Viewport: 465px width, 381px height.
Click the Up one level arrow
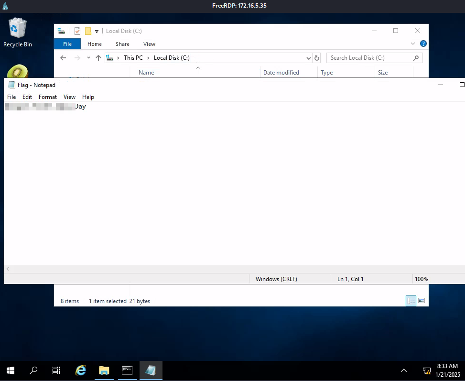(x=98, y=58)
